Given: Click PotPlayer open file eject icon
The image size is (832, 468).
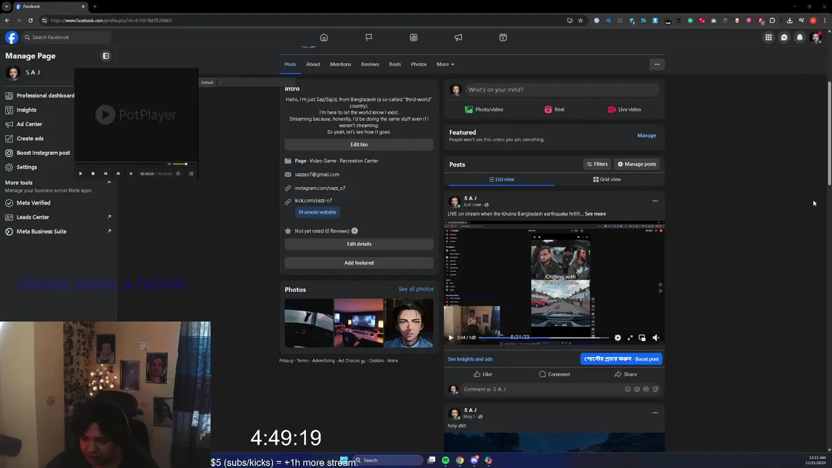Looking at the screenshot, I should coord(131,174).
